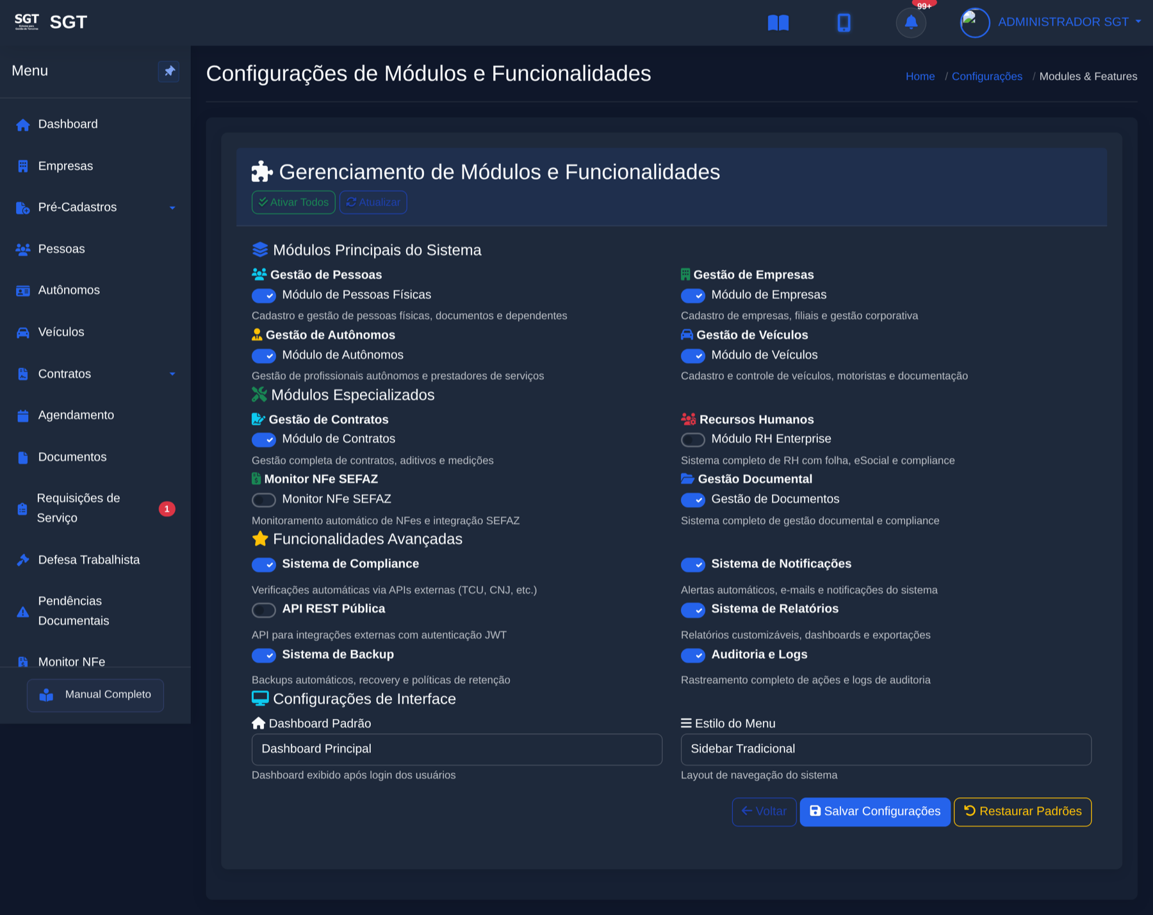The width and height of the screenshot is (1153, 915).
Task: Enable the Módulo RH Enterprise switch
Action: 693,439
